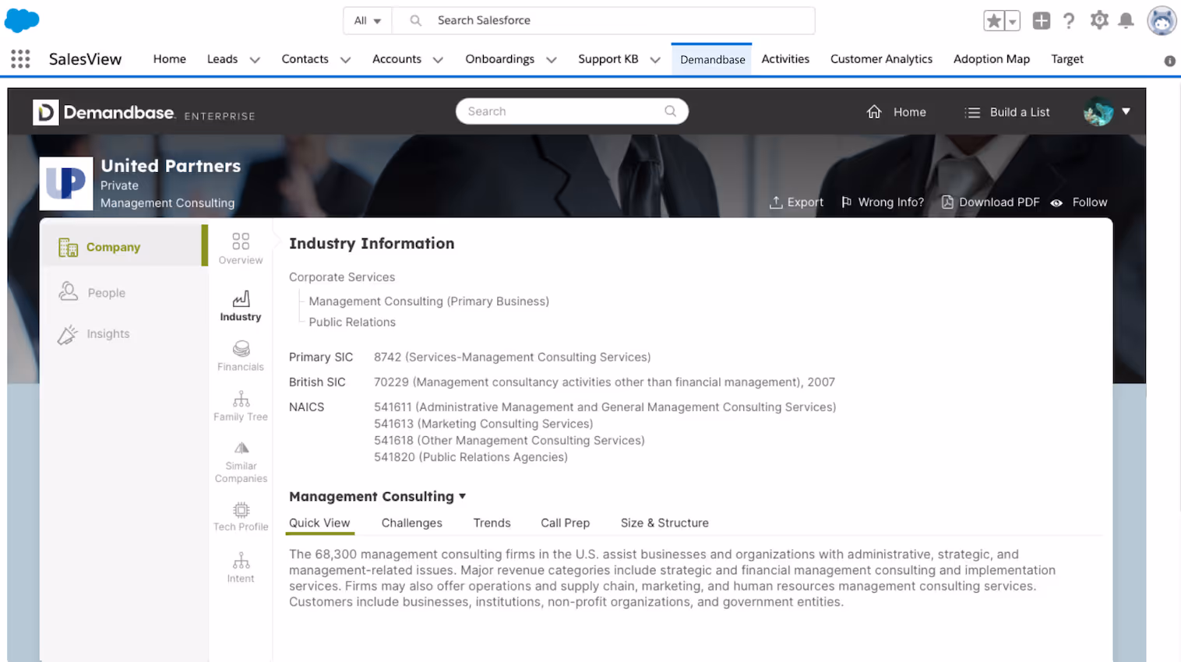Open the People section

tap(92, 292)
